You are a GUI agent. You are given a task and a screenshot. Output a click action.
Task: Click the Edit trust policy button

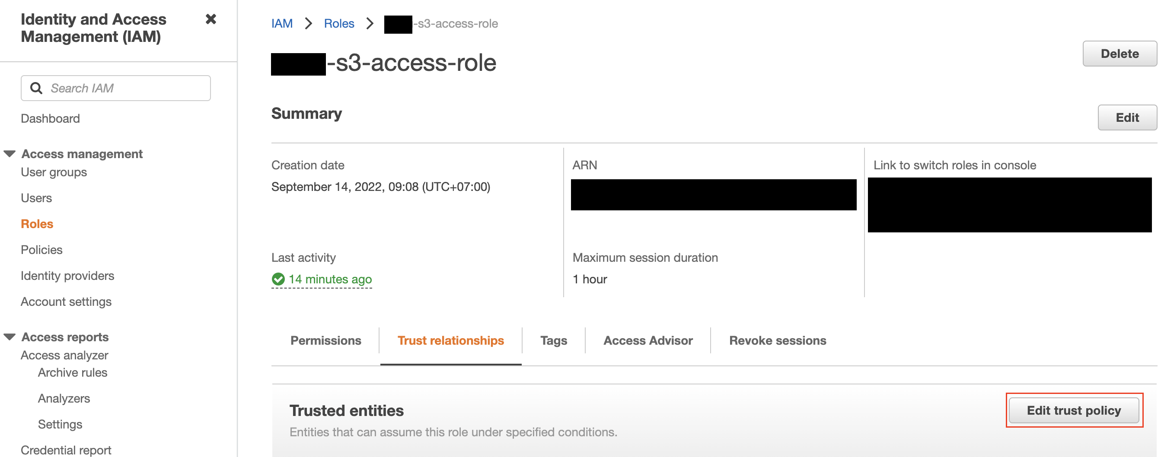pos(1074,410)
